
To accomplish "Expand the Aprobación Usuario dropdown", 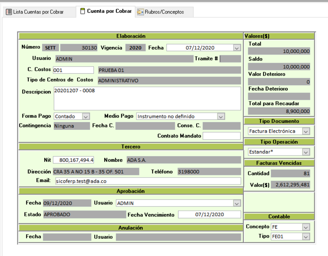I will tap(237, 203).
